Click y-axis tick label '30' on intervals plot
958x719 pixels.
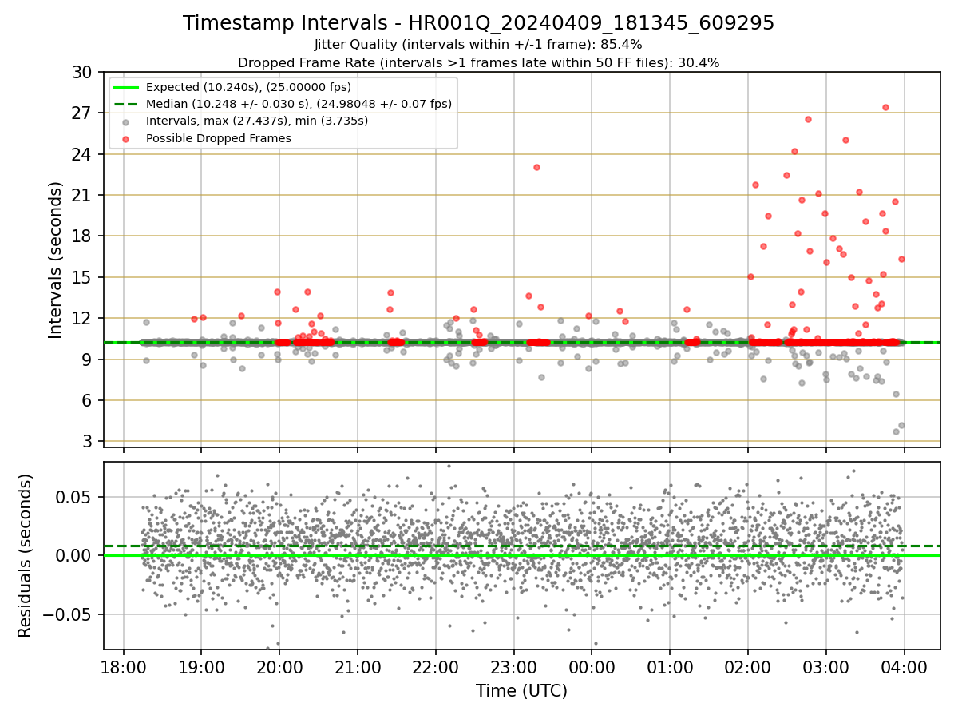83,72
